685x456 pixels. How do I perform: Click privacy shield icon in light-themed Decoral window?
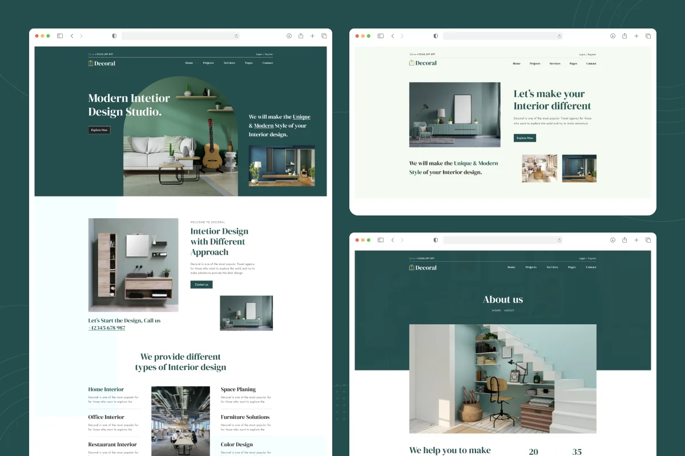coord(436,36)
